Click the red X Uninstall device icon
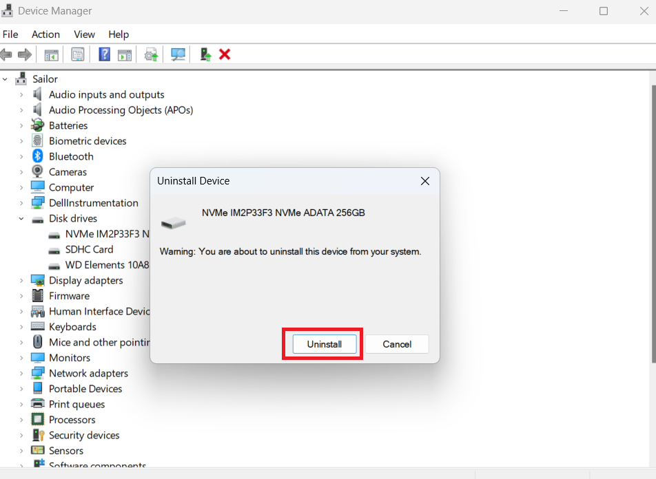 (225, 54)
